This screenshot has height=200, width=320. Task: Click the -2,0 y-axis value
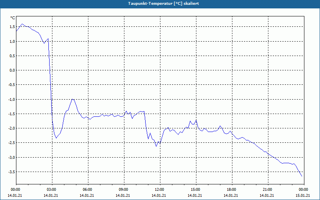(11, 128)
